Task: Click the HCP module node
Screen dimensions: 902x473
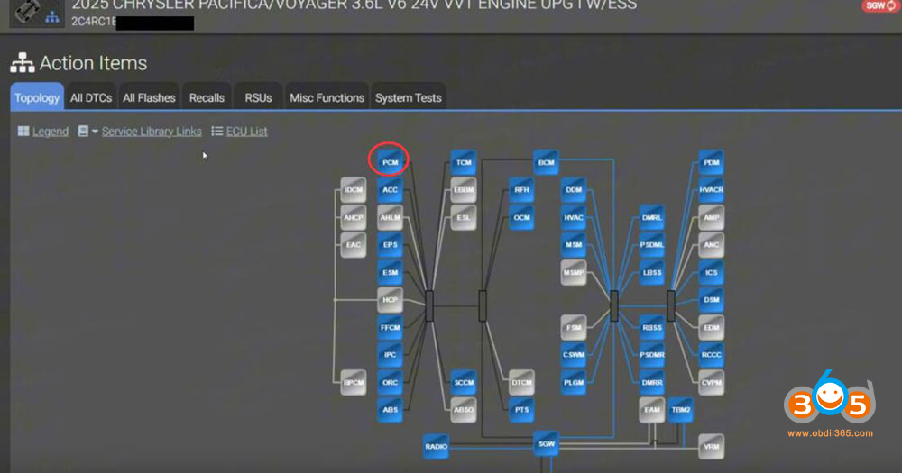Action: [x=390, y=300]
